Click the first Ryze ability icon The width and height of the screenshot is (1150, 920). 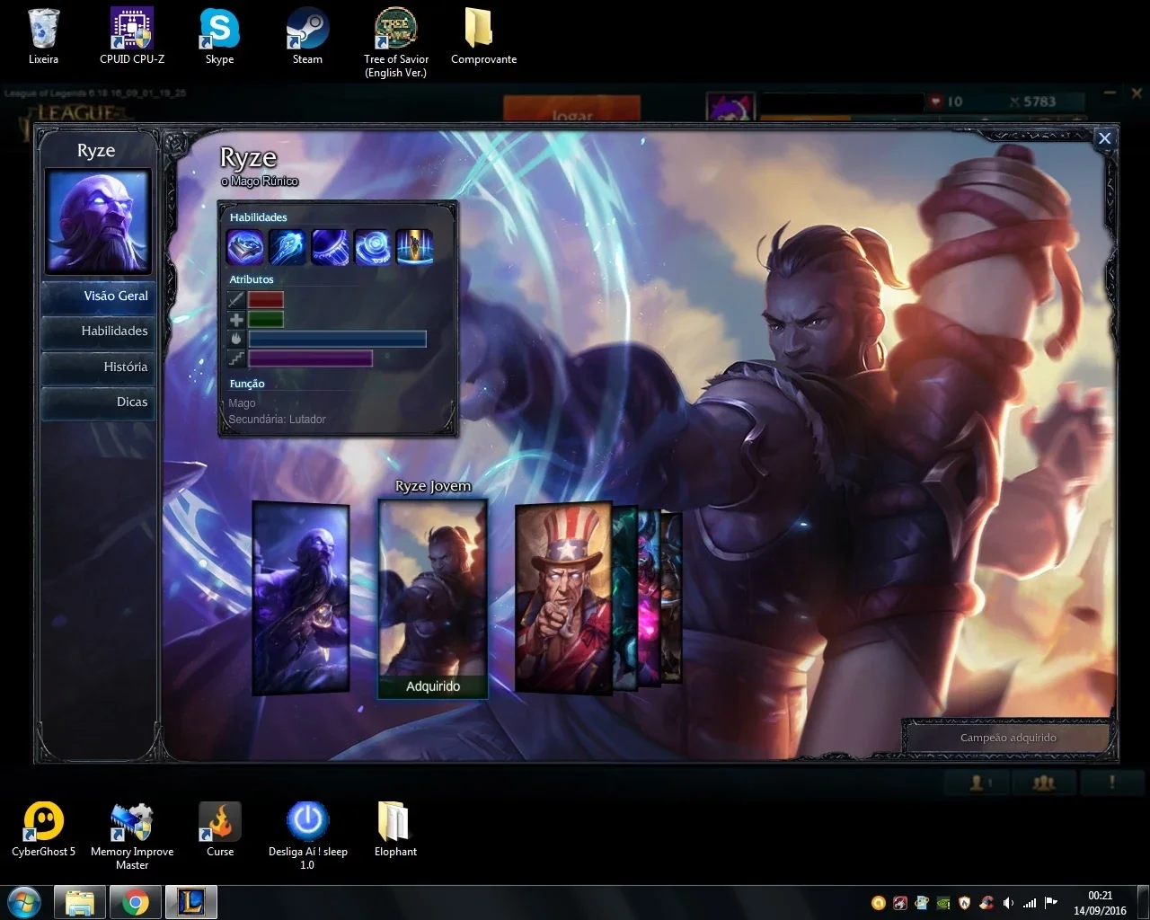click(x=244, y=247)
